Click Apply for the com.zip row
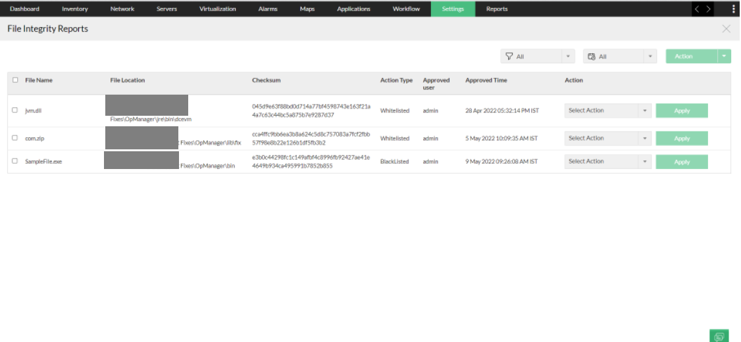Image resolution: width=741 pixels, height=342 pixels. [x=682, y=138]
